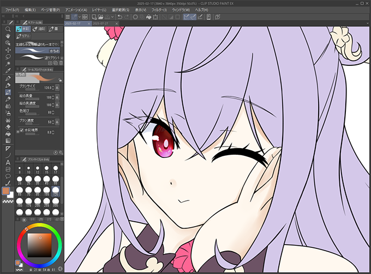The height and width of the screenshot is (274, 371).
Task: Select the 墨 sub tool group
Action: (x=55, y=29)
